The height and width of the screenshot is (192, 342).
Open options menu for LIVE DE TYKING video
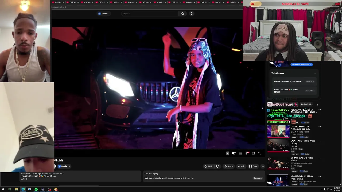[320, 127]
